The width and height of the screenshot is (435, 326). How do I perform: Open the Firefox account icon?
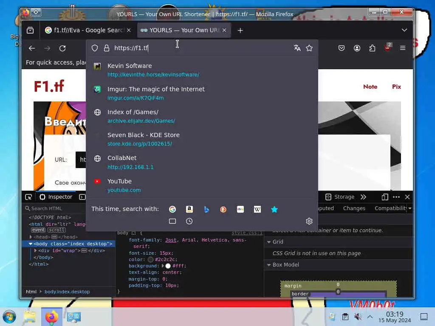357,48
